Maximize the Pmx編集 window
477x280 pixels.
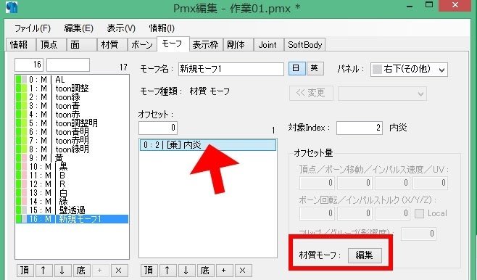coord(429,5)
